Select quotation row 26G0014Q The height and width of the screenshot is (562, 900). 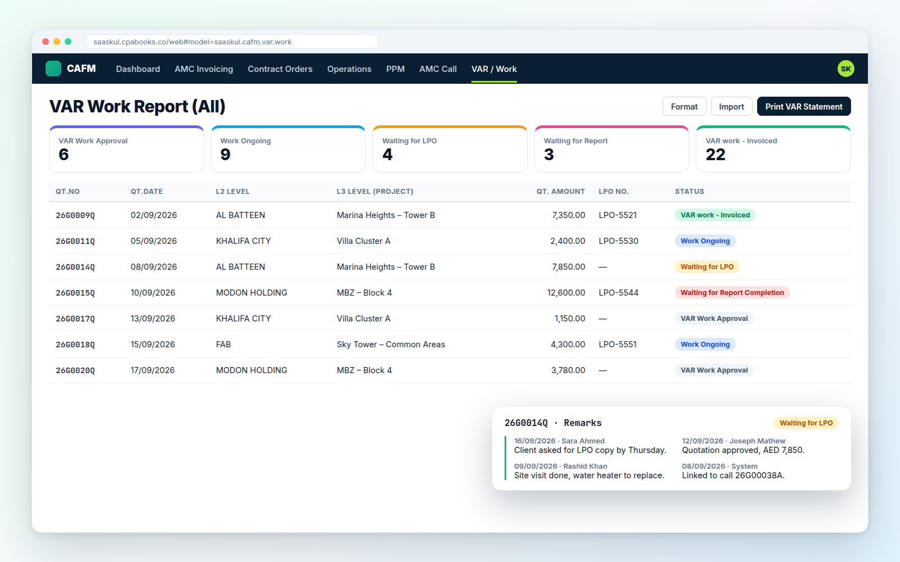coord(450,267)
